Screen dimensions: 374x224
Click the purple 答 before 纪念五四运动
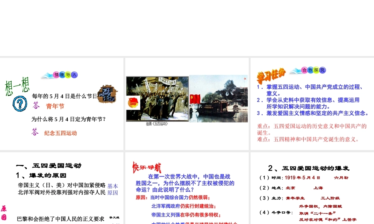tap(35, 132)
